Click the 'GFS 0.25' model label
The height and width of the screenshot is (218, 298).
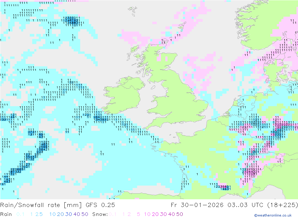click(x=100, y=205)
